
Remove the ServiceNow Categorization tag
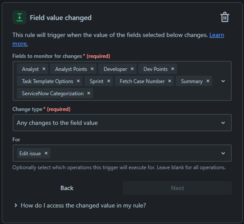(x=89, y=93)
